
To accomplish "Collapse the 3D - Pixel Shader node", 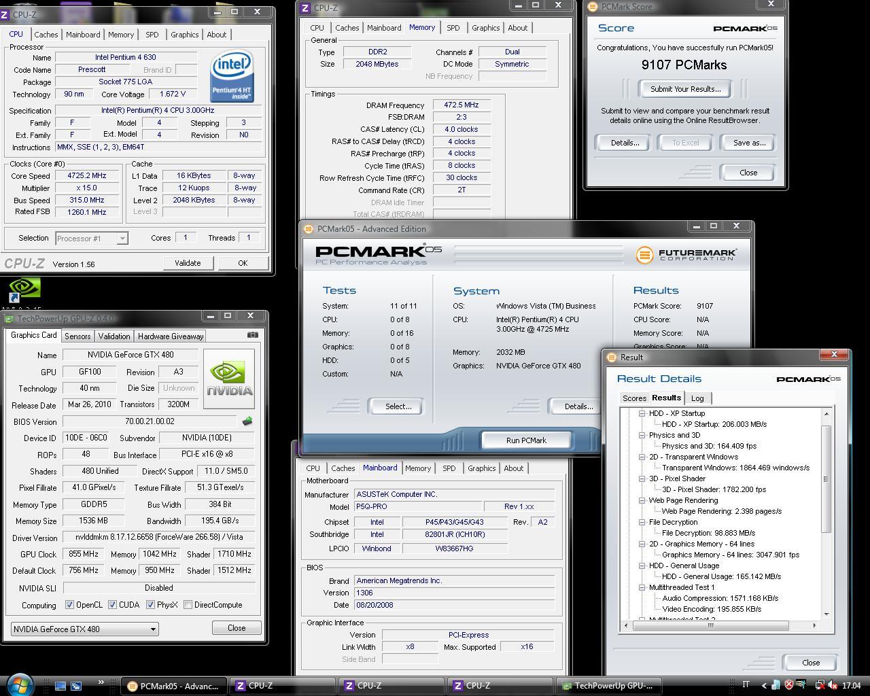I will point(641,478).
